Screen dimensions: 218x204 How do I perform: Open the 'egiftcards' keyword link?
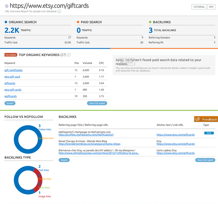click(11, 96)
